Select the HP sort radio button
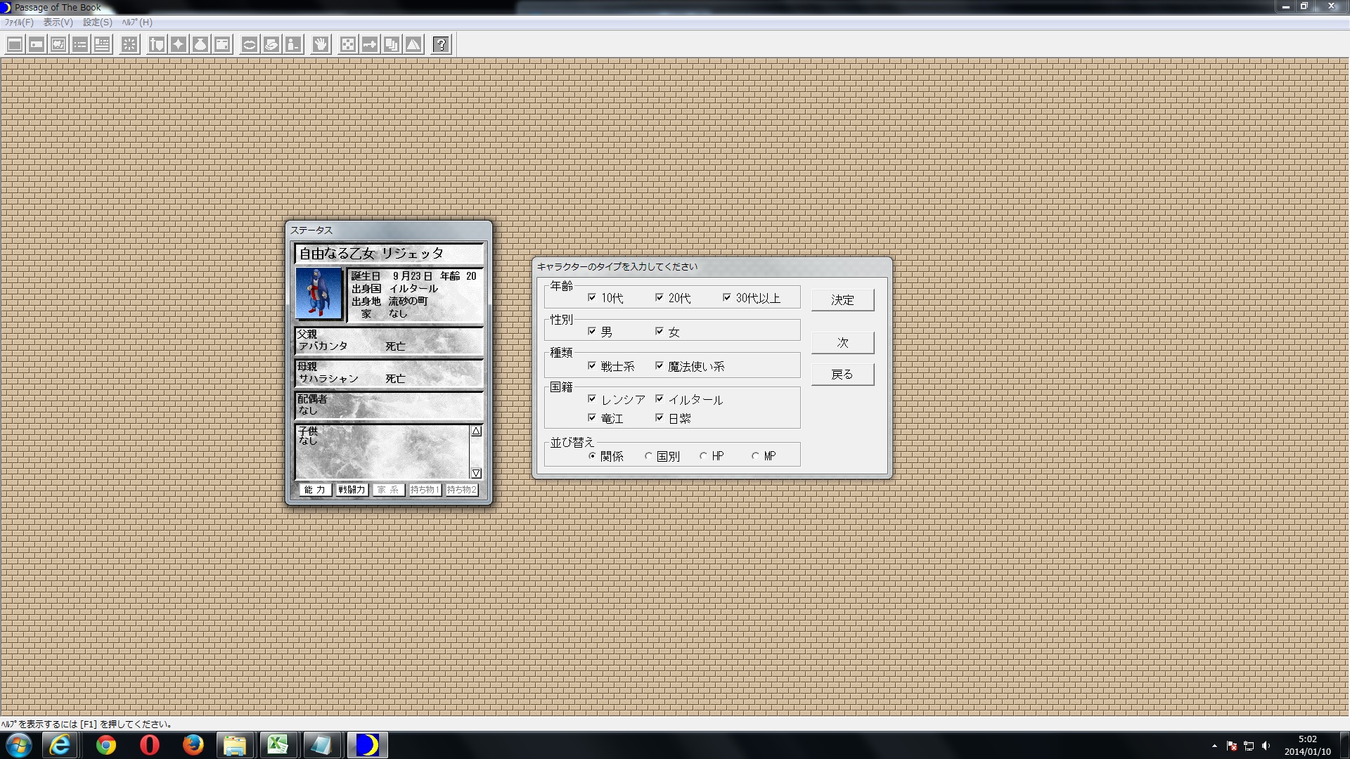1350x759 pixels. point(703,456)
